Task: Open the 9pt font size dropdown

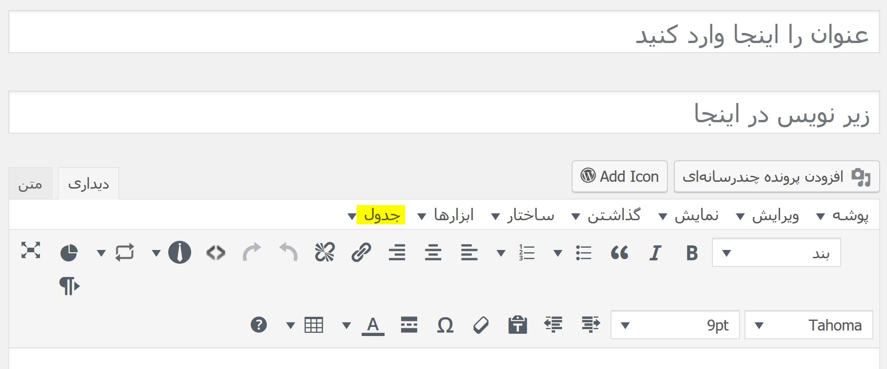Action: 675,326
